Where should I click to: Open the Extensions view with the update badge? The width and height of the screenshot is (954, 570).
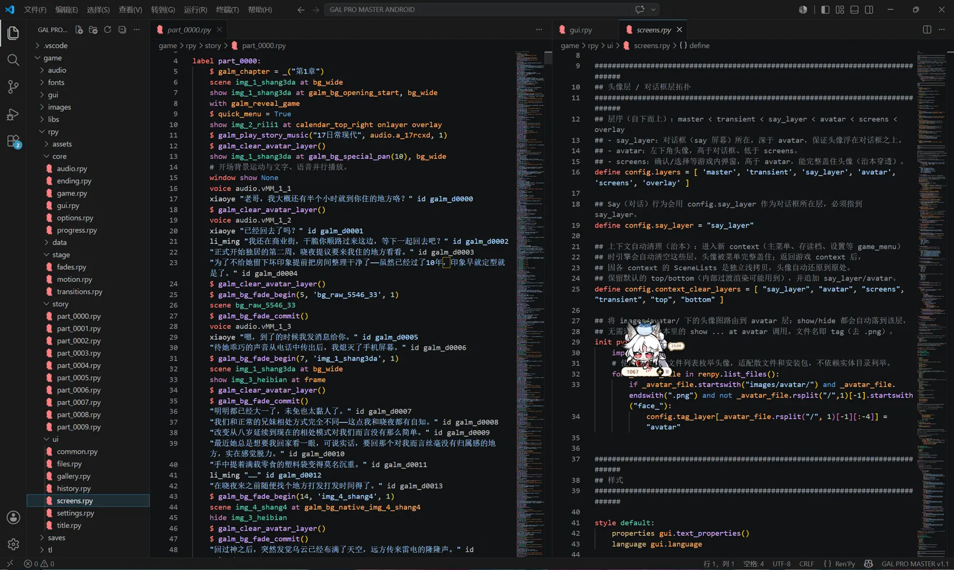pos(13,141)
